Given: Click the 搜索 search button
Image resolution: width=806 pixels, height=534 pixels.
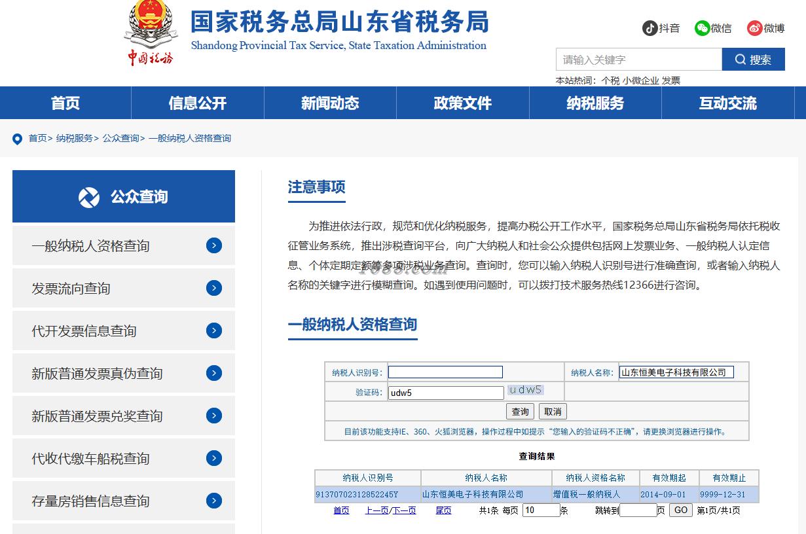Looking at the screenshot, I should (753, 60).
